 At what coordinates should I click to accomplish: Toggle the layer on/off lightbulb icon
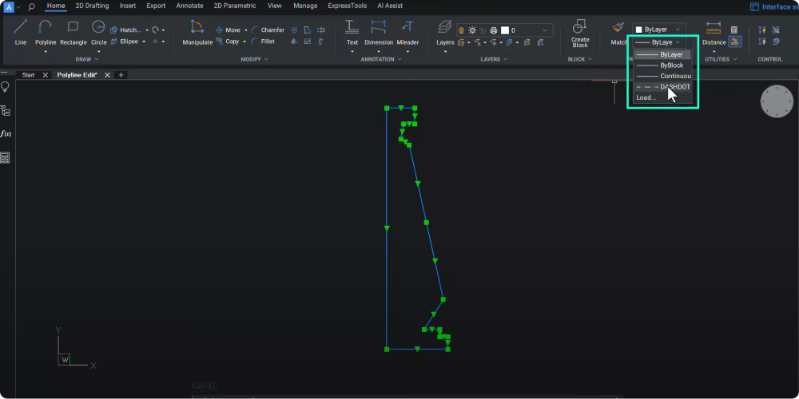[461, 30]
